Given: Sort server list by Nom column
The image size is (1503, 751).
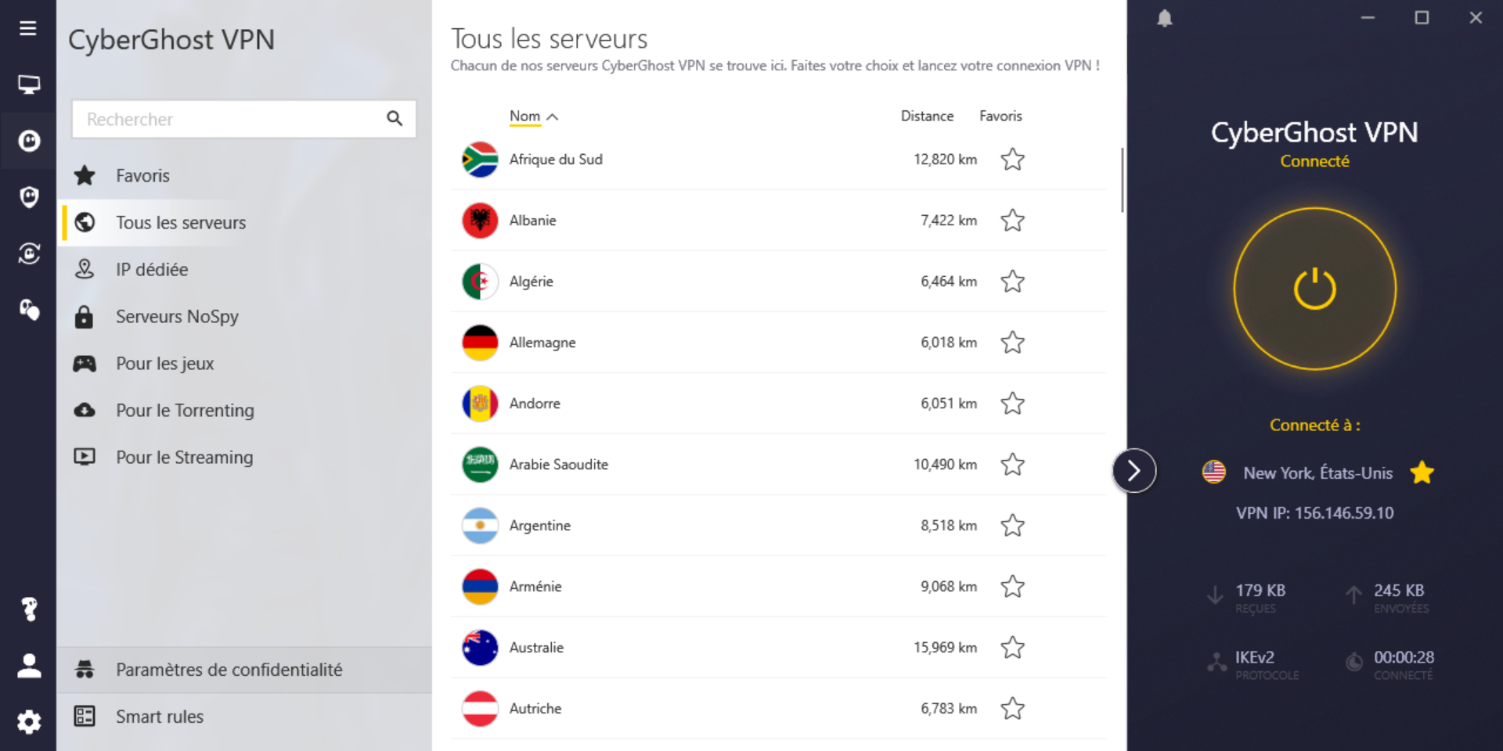Looking at the screenshot, I should coord(525,117).
